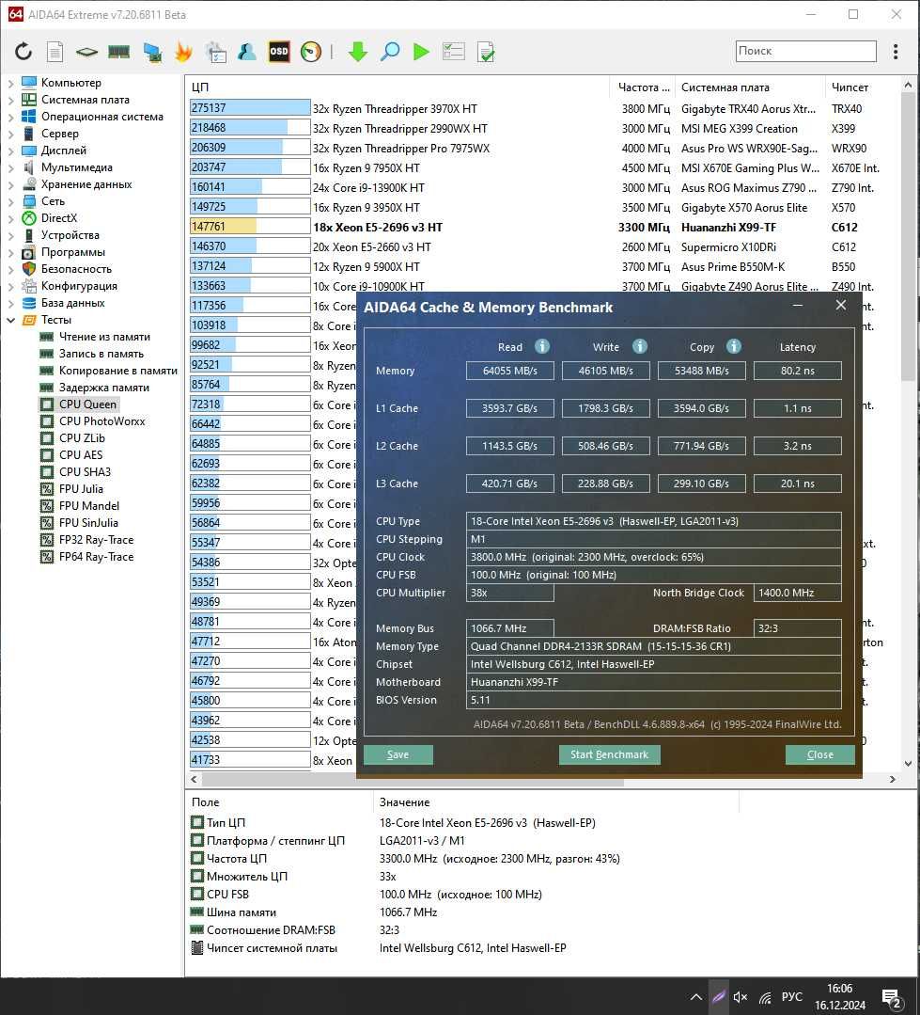Open the sensor panel gauge icon
This screenshot has height=1015, width=920.
tap(311, 51)
